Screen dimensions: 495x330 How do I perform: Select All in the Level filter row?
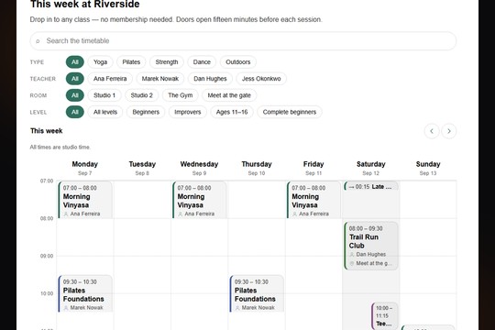click(75, 112)
